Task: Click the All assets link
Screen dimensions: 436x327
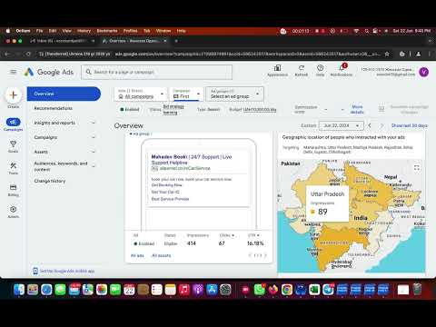Action: pos(161,255)
